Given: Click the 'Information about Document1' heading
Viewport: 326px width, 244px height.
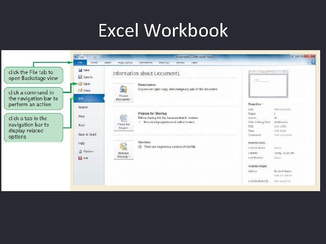Looking at the screenshot, I should coord(146,74).
